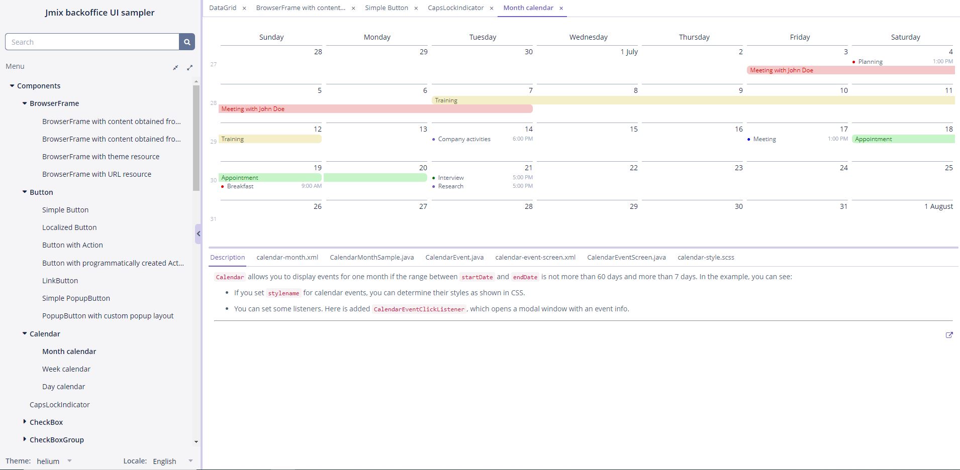Close the Simple Button tab

click(416, 8)
